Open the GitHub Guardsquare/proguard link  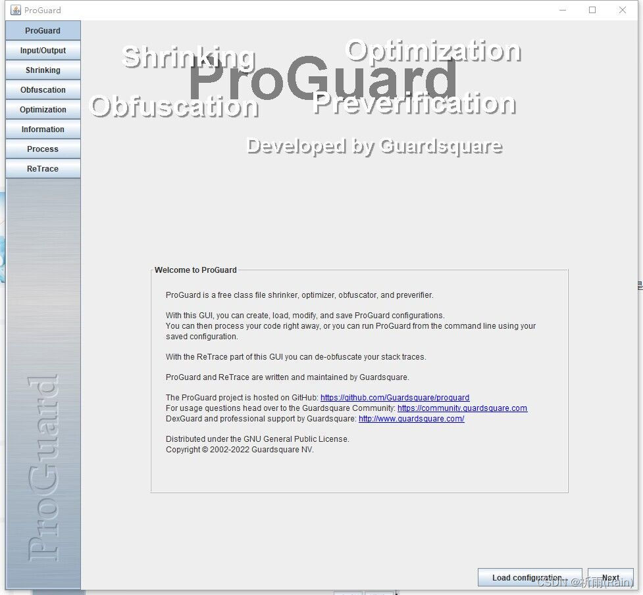pos(395,398)
